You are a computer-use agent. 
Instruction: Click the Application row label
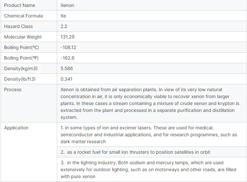(16, 128)
